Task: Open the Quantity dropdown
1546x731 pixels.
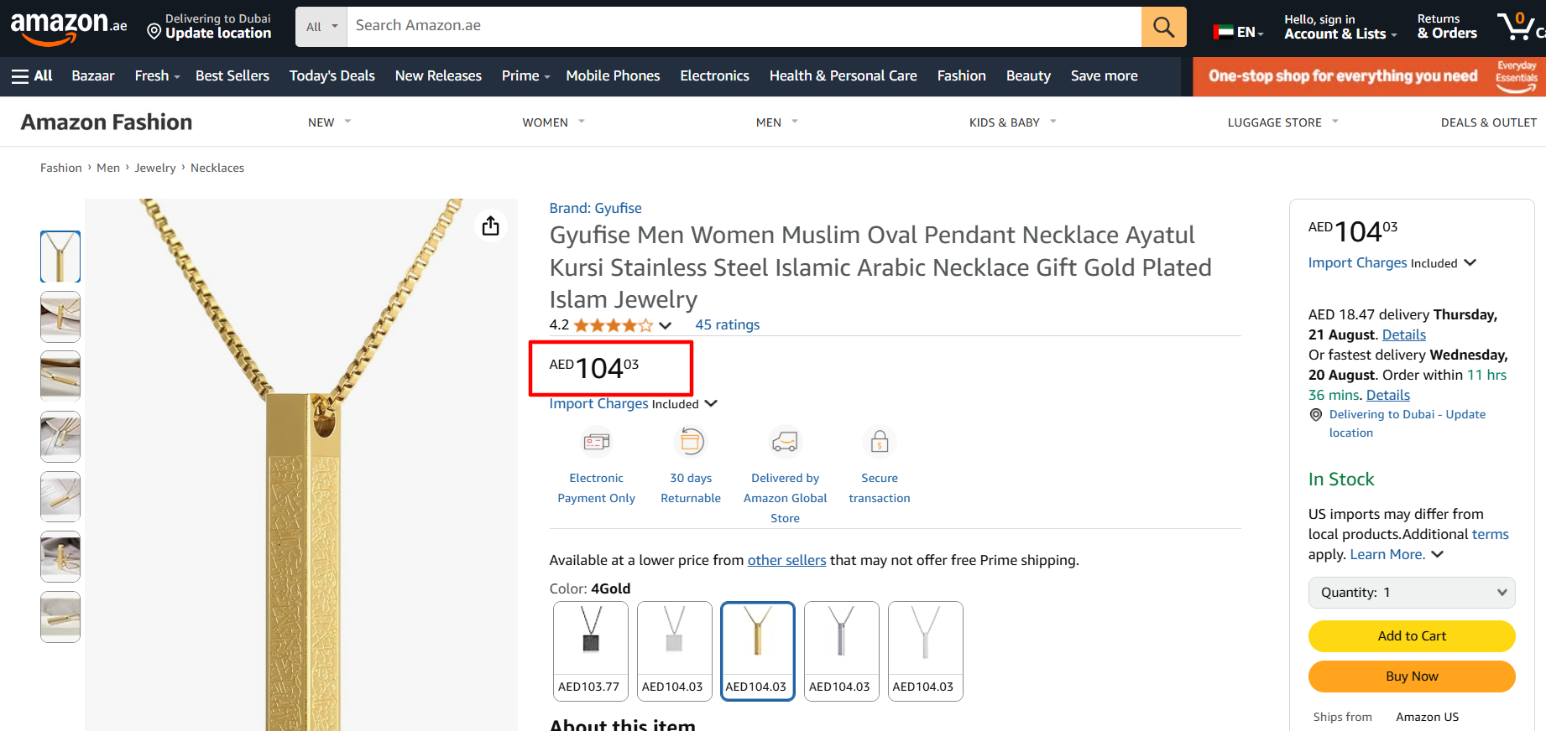Action: pos(1412,593)
